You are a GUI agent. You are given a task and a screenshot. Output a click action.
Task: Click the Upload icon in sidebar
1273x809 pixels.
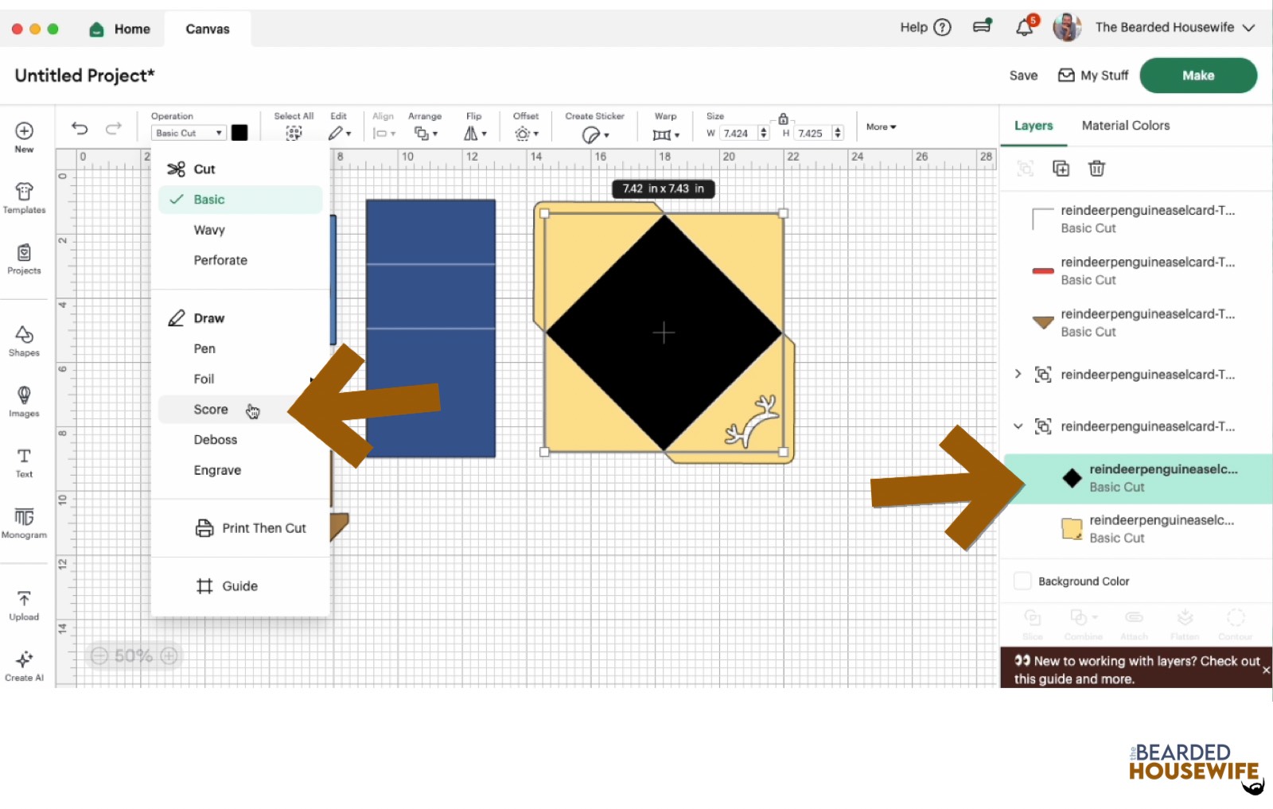24,605
